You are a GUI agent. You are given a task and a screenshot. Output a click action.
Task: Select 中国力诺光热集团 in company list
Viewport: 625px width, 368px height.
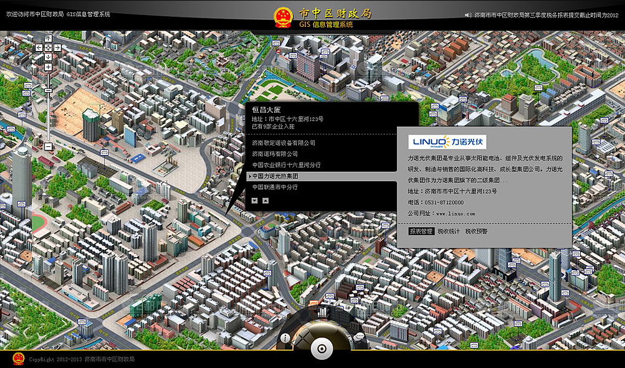pyautogui.click(x=275, y=176)
